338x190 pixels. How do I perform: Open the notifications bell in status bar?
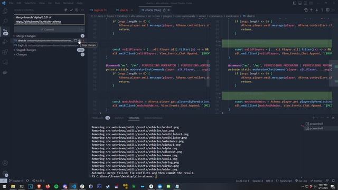pos(333,180)
